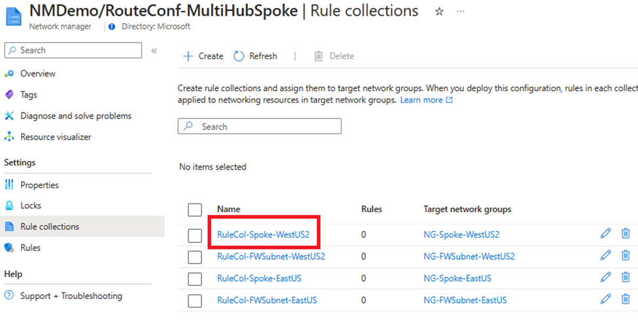
Task: Go to Rules in the sidebar
Action: [x=30, y=247]
